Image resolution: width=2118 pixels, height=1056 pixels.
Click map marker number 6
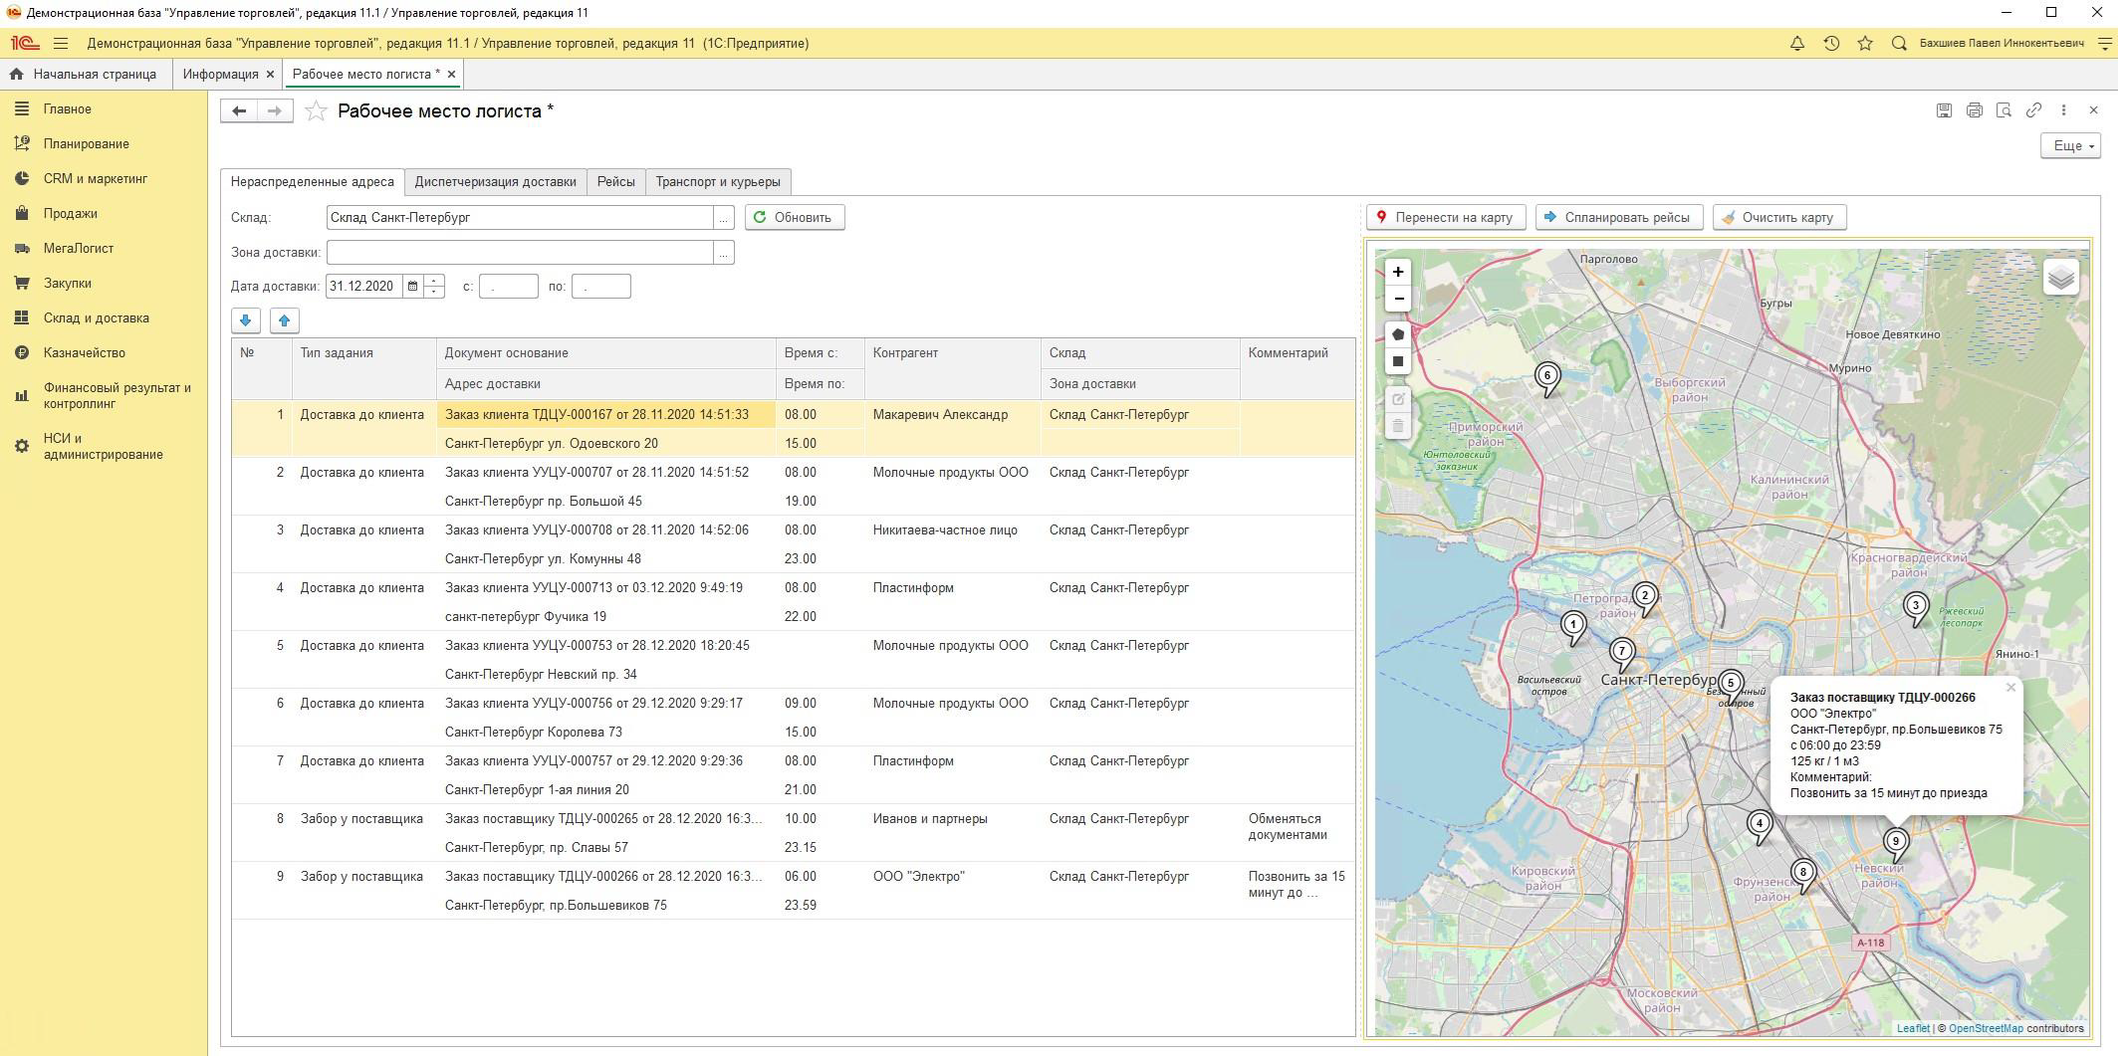(x=1546, y=378)
